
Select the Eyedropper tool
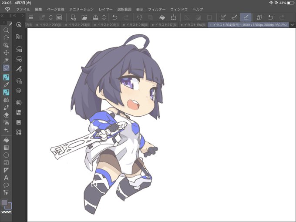coord(6,85)
